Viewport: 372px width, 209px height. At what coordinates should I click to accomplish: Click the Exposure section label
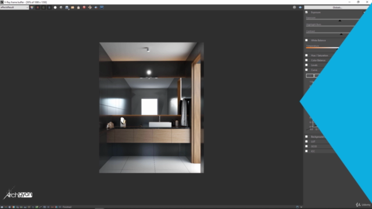[x=316, y=12]
